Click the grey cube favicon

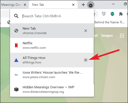coord(16,89)
